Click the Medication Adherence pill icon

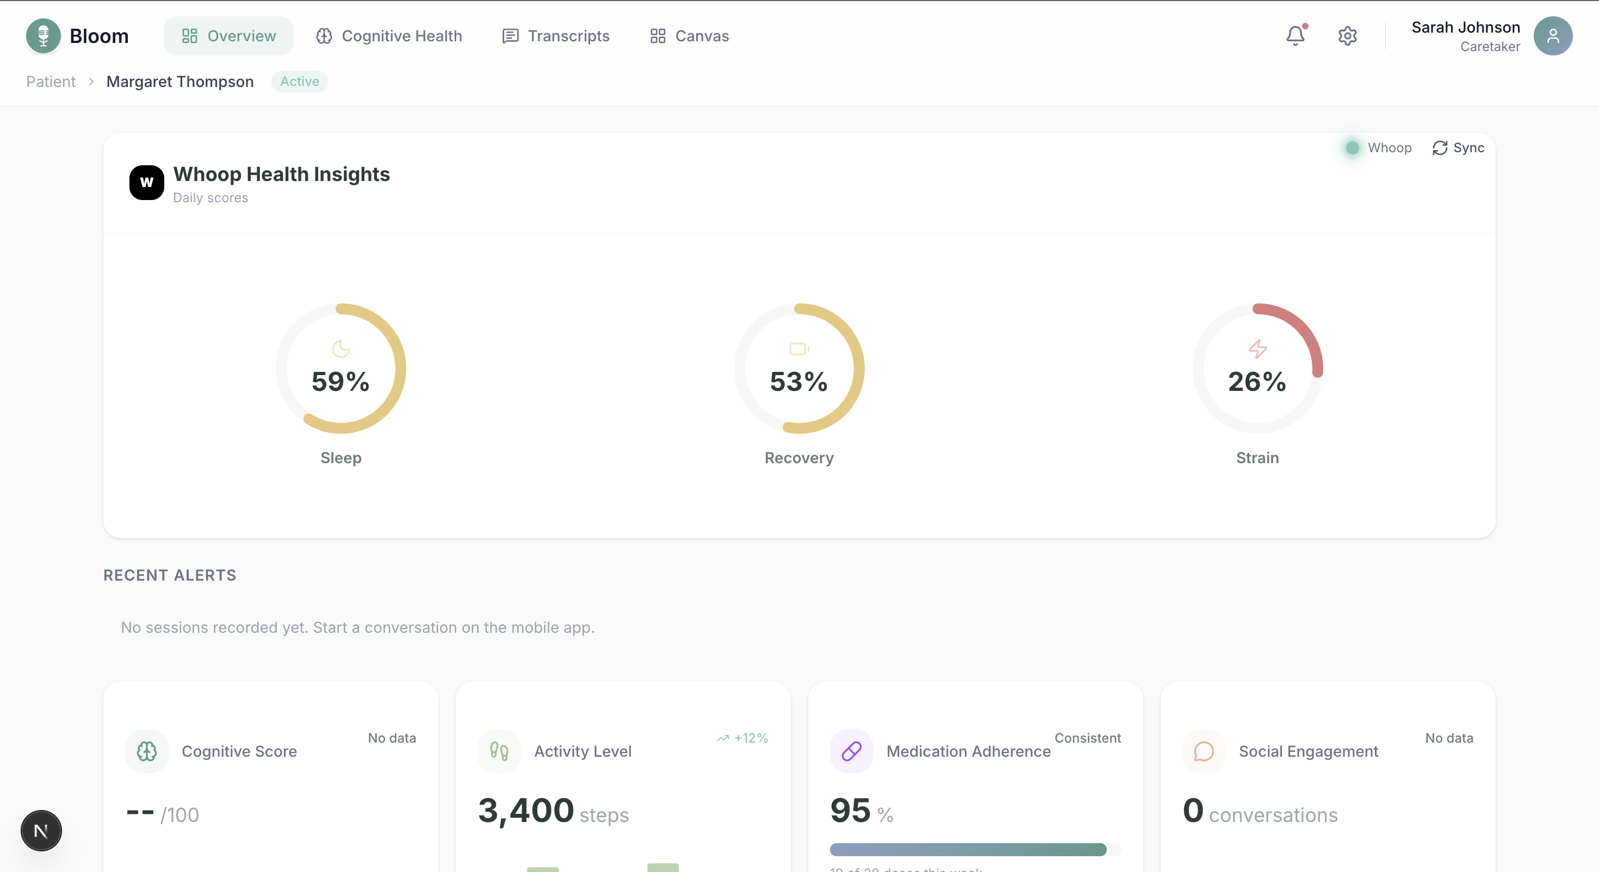tap(851, 751)
